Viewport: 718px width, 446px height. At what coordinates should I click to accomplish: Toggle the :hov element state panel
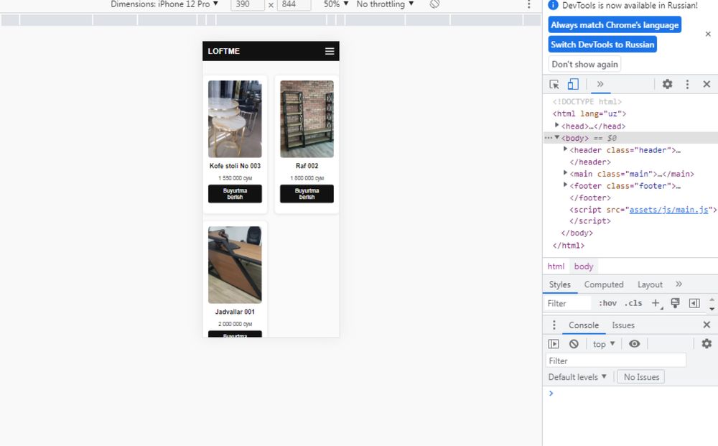click(607, 303)
